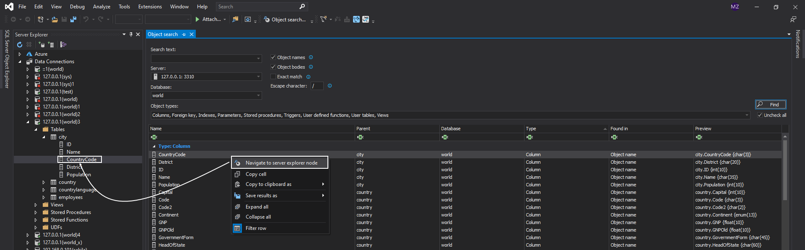
Task: Click the Refresh icon in Server Explorer
Action: tap(20, 44)
